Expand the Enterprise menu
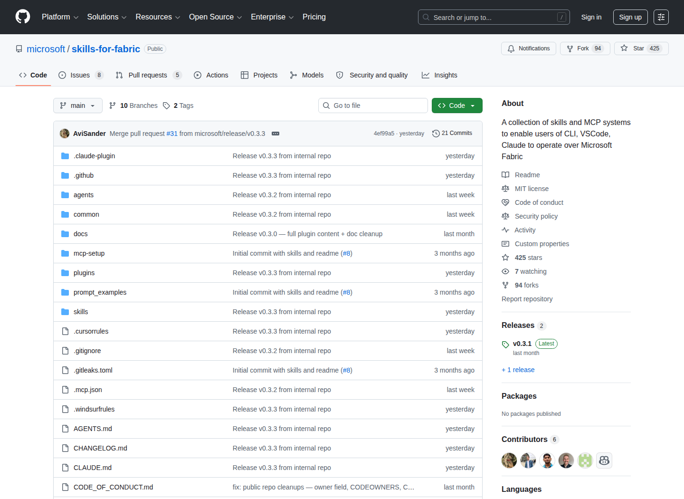684x499 pixels. (272, 17)
